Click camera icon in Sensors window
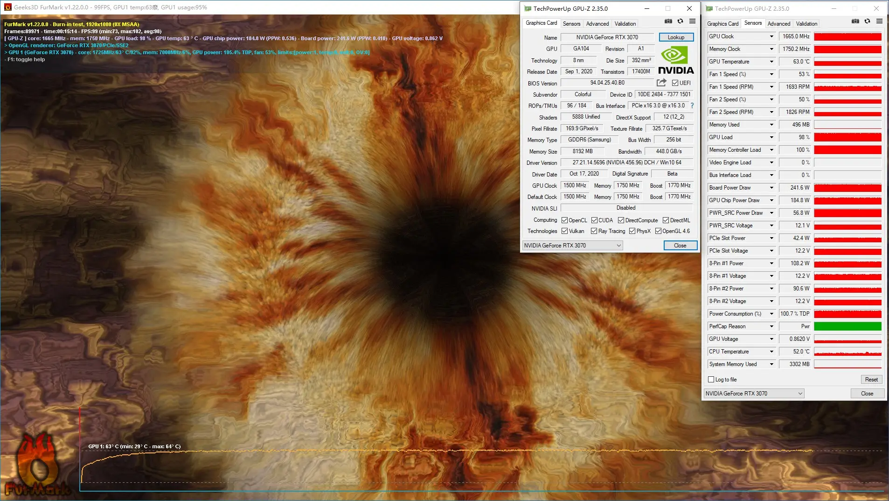The height and width of the screenshot is (501, 889). pos(855,21)
